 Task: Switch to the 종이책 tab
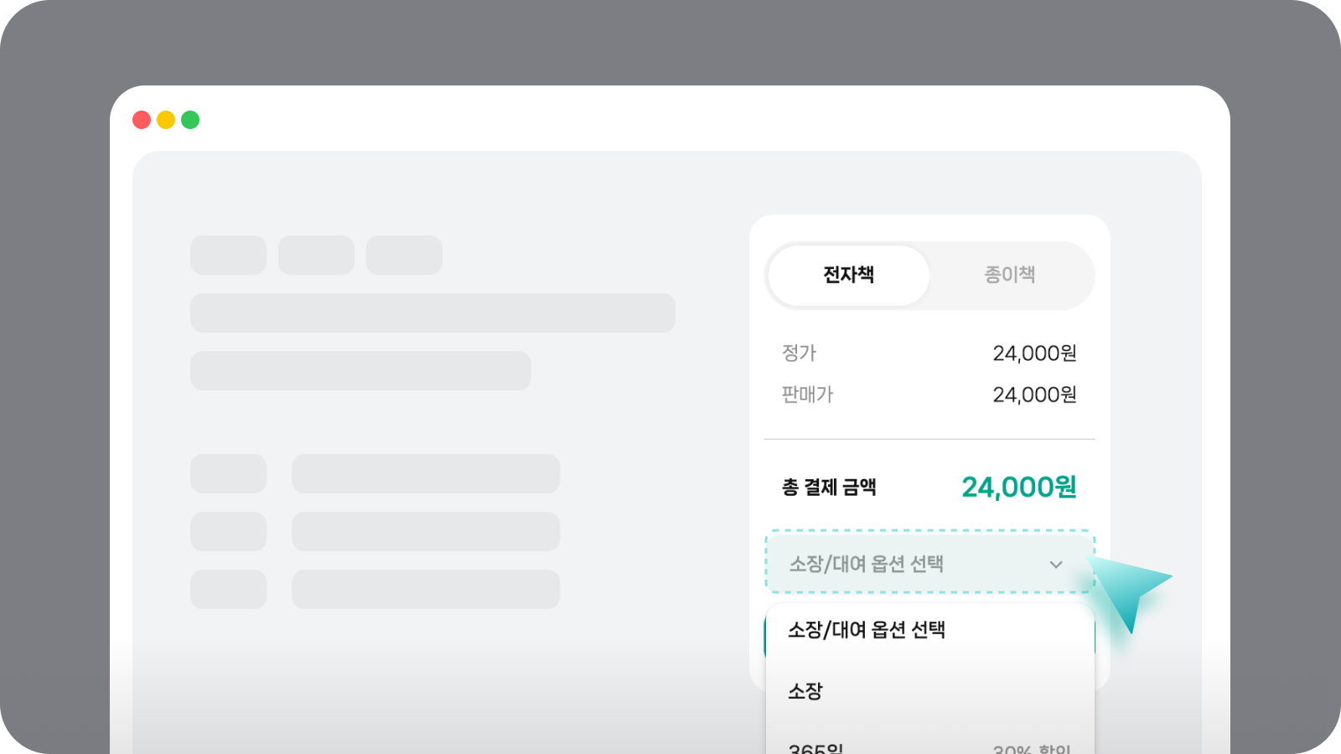tap(1009, 275)
